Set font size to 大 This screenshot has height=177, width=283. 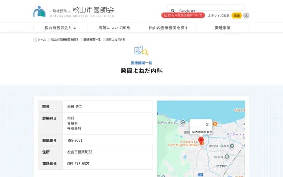coord(246,15)
